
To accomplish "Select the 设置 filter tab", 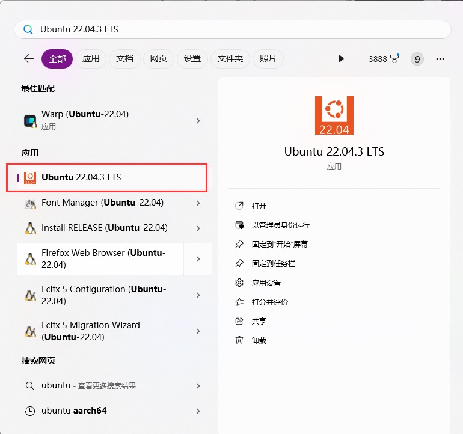I will click(x=192, y=58).
